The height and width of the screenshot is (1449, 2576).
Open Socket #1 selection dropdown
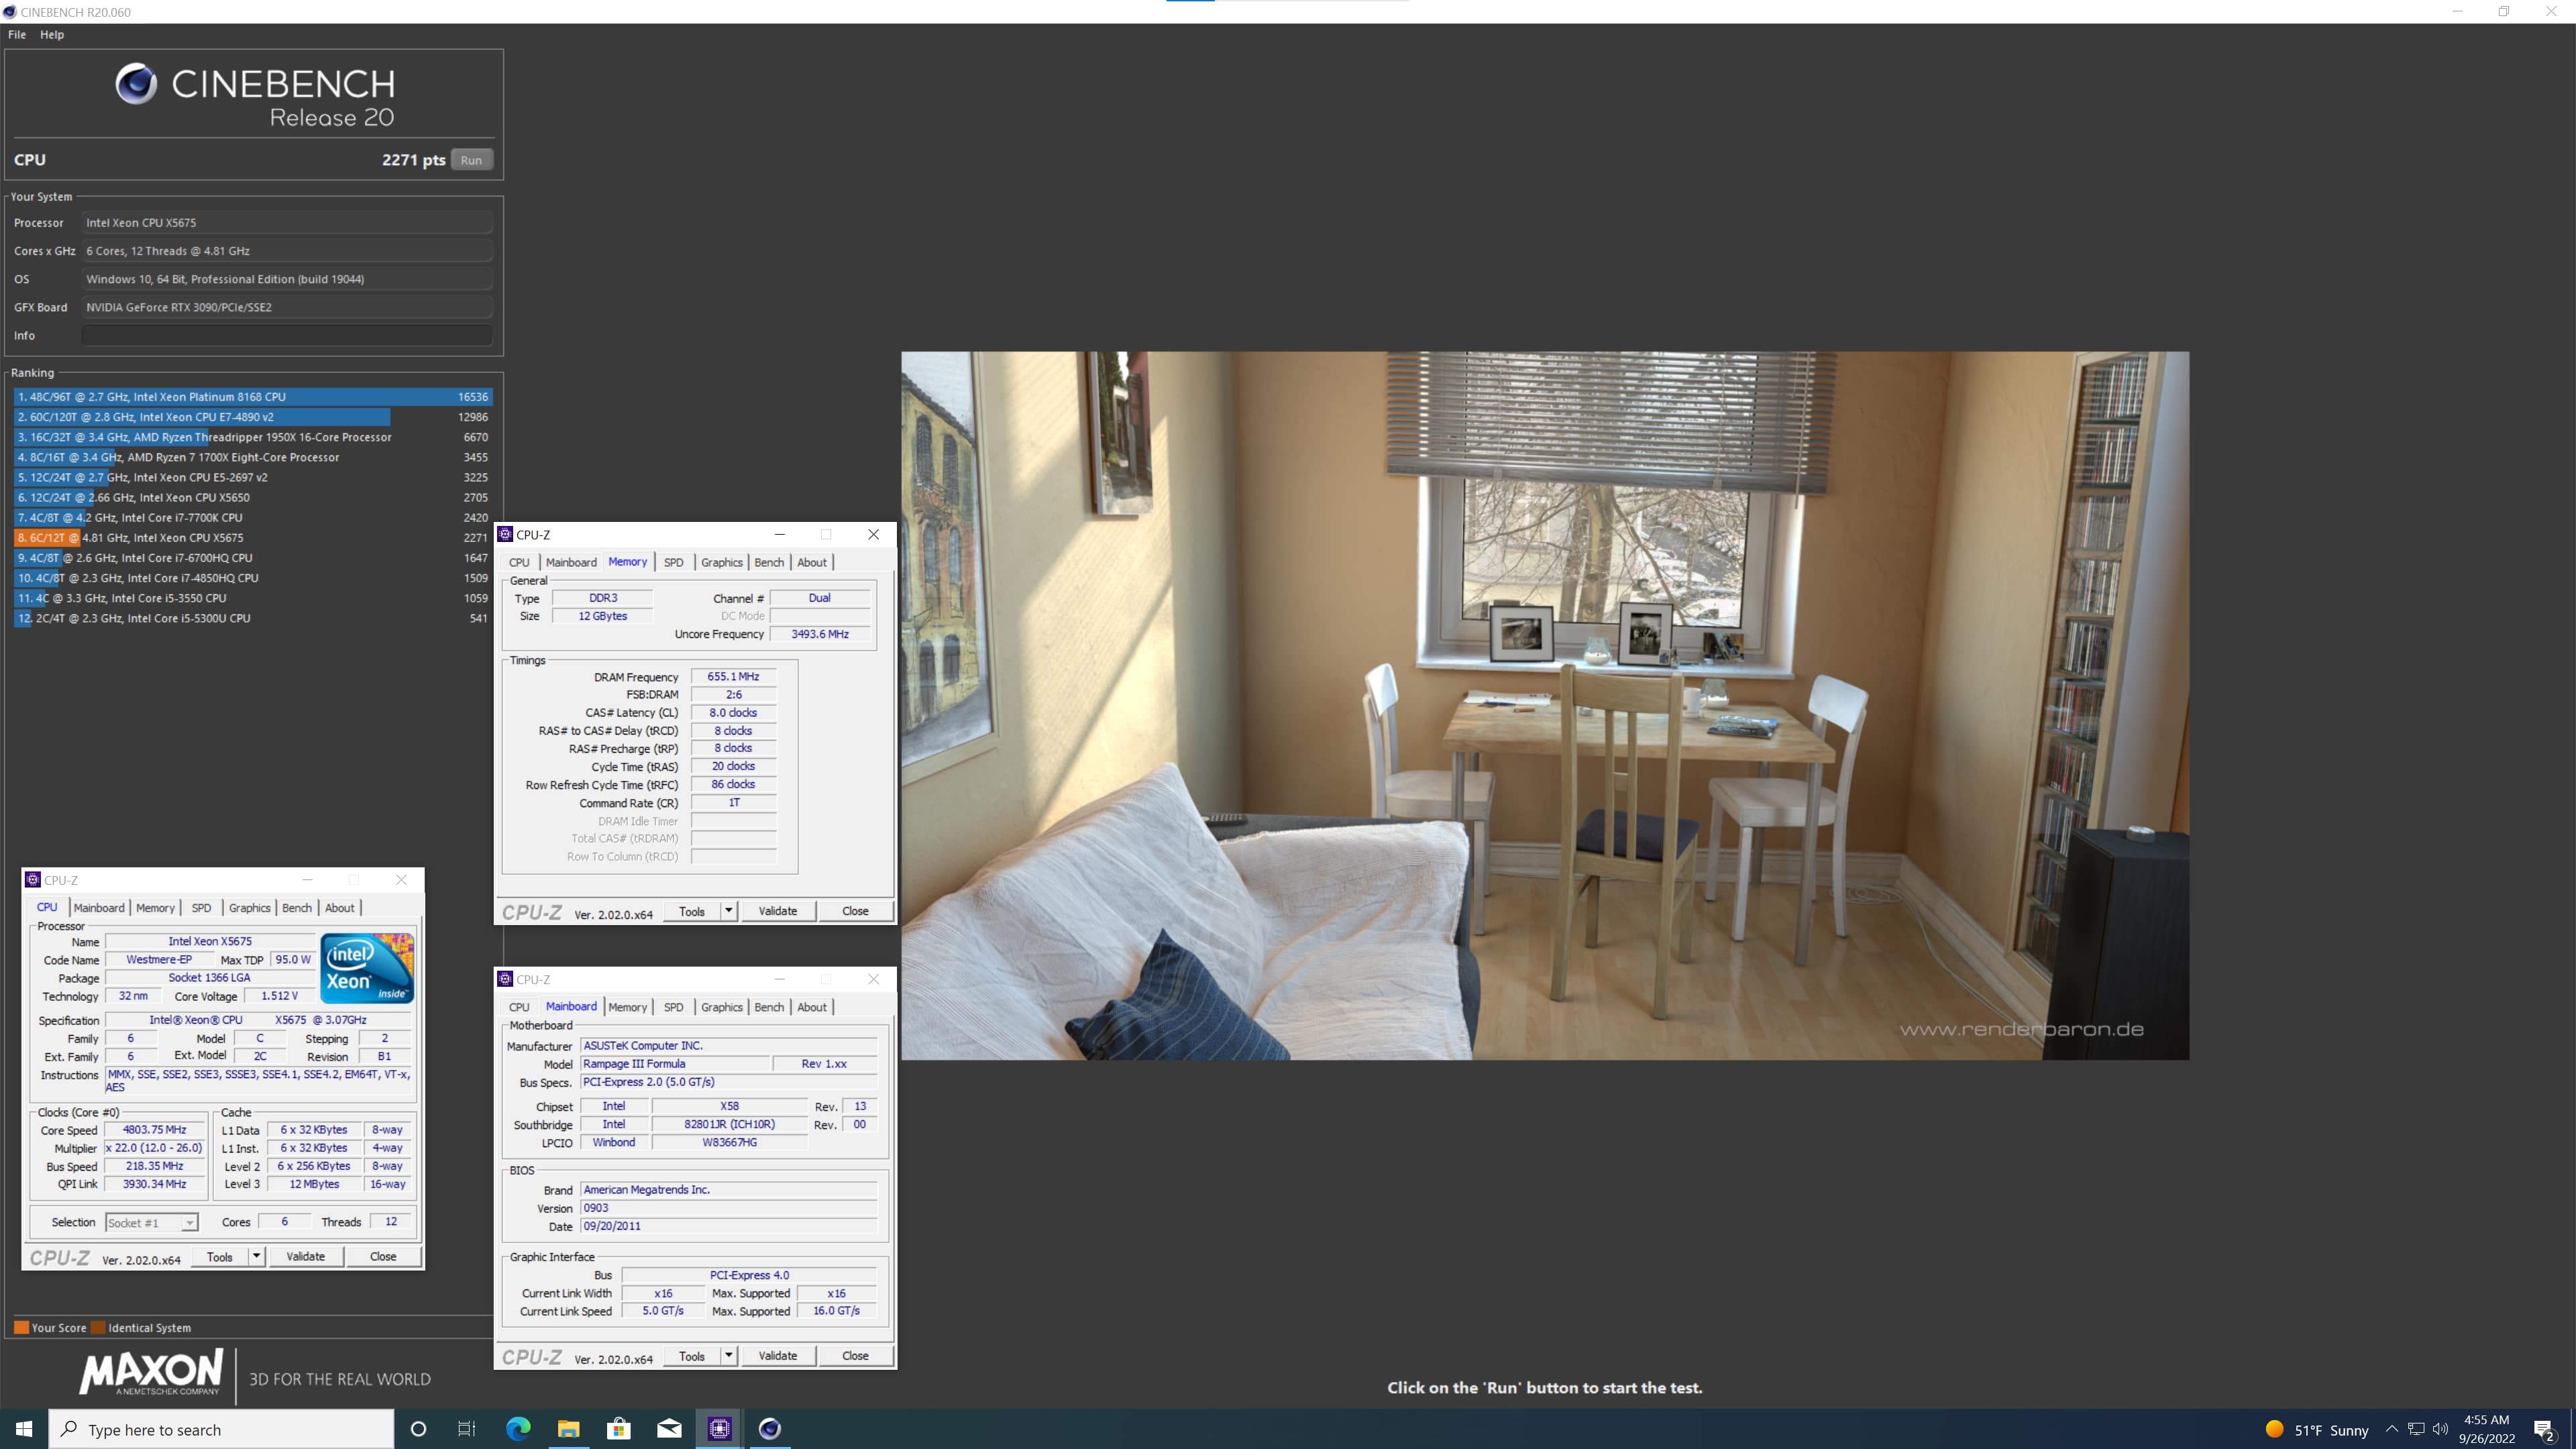coord(152,1223)
